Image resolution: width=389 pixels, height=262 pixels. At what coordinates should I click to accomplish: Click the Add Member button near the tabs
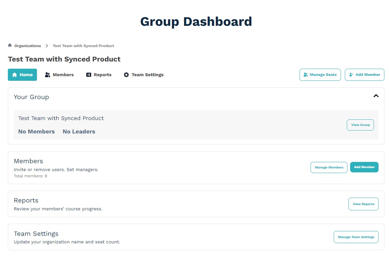(364, 75)
